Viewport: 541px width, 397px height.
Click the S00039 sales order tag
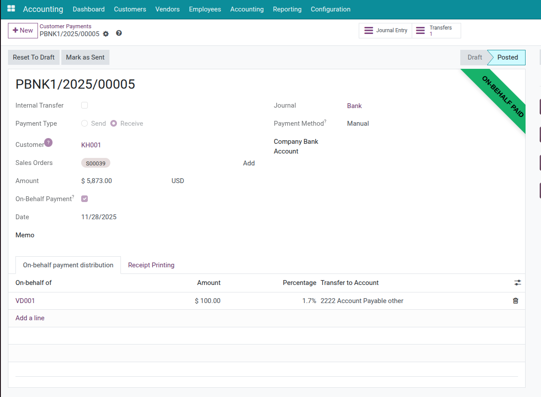(x=95, y=163)
